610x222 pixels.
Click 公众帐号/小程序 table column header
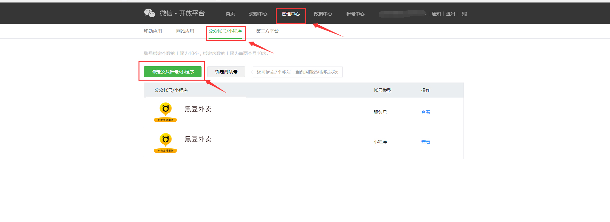pyautogui.click(x=171, y=90)
